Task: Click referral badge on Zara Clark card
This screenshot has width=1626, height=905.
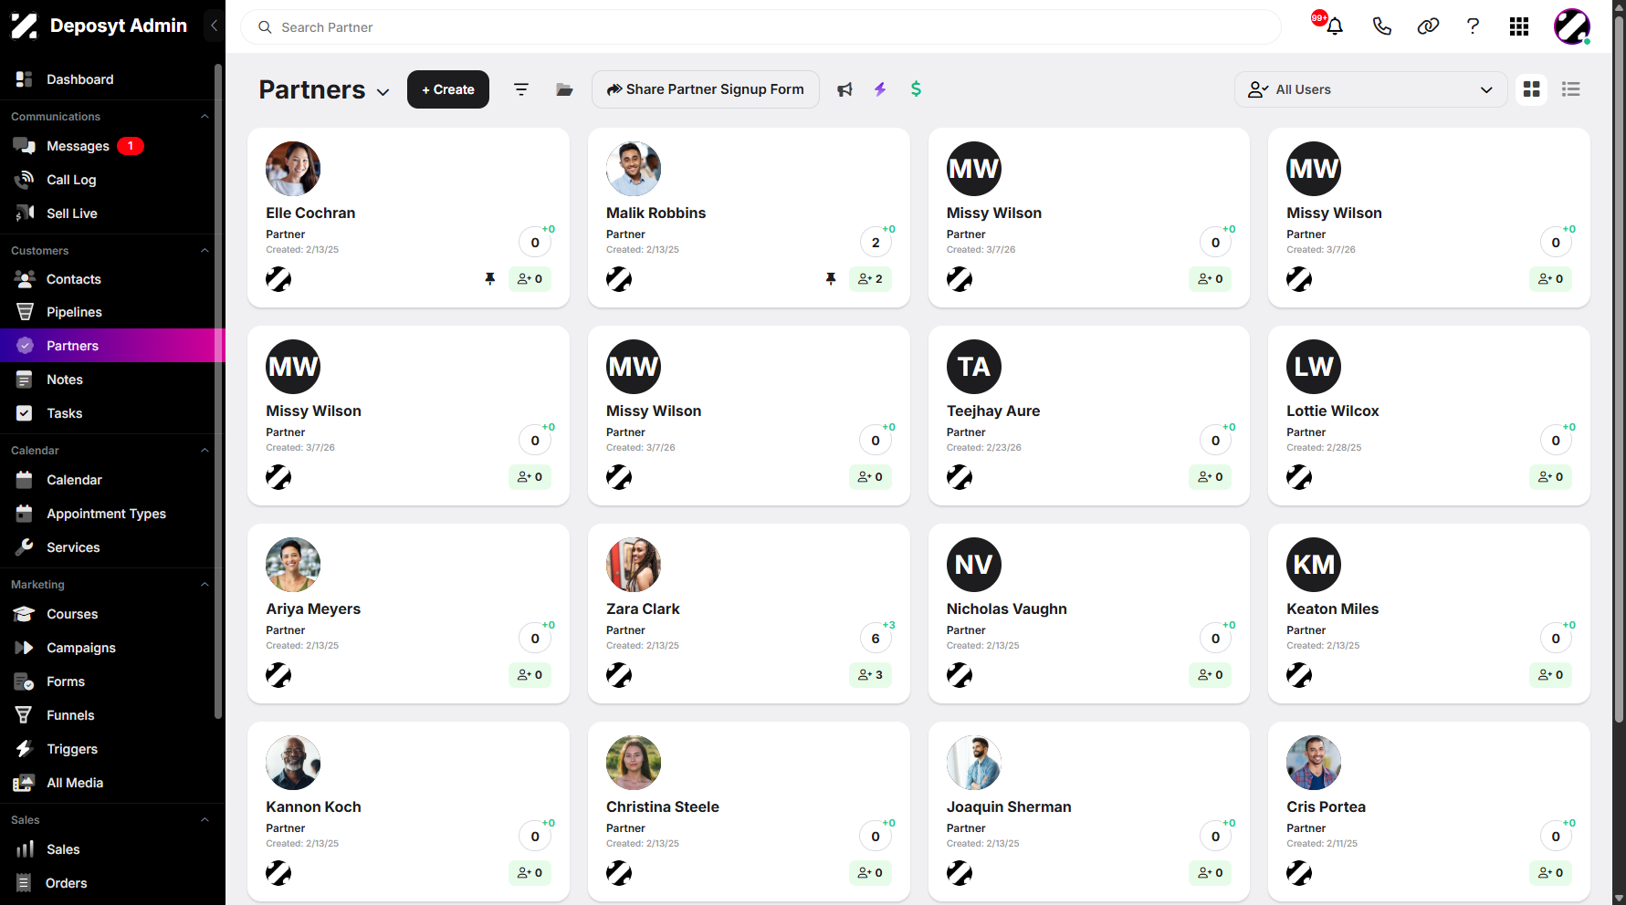Action: coord(870,675)
